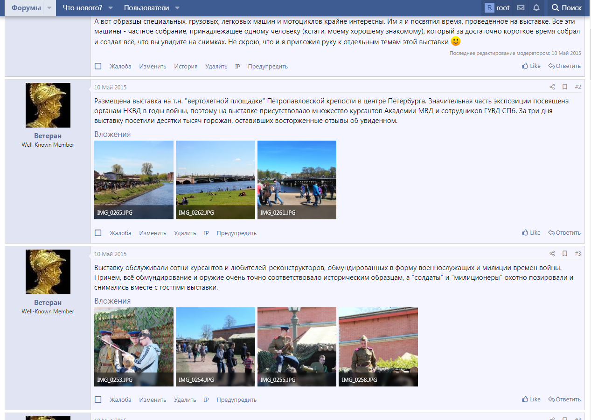Tick the checkbox in the first post
This screenshot has width=591, height=420.
point(98,66)
